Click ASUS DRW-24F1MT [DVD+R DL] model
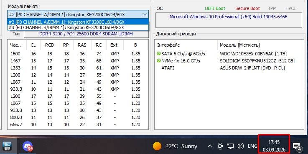Image resolution: width=308 pixels, height=154 pixels. 252,68
